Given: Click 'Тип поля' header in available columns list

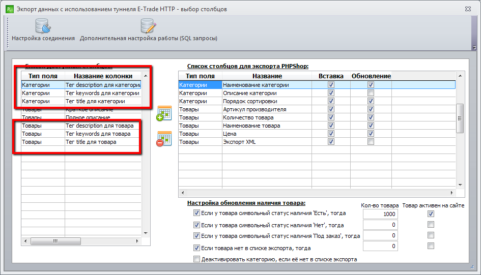Looking at the screenshot, I should click(43, 76).
